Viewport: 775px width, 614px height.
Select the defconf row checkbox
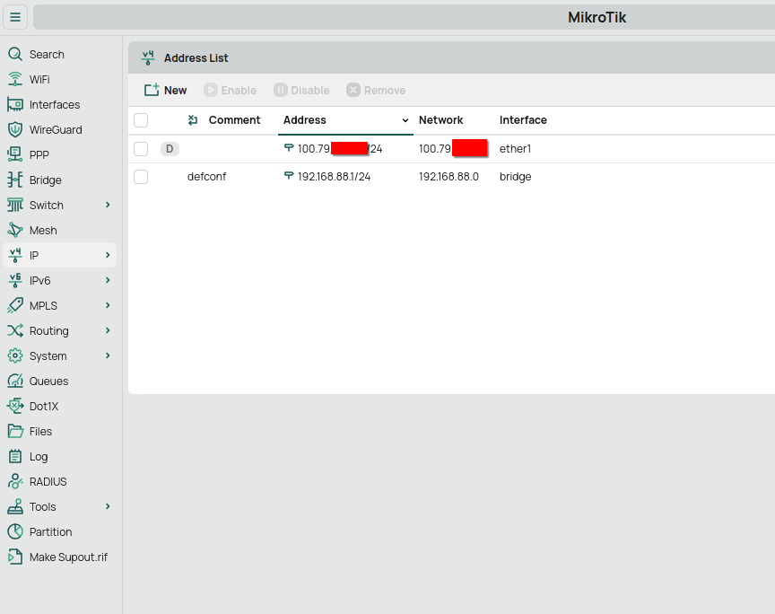[141, 177]
